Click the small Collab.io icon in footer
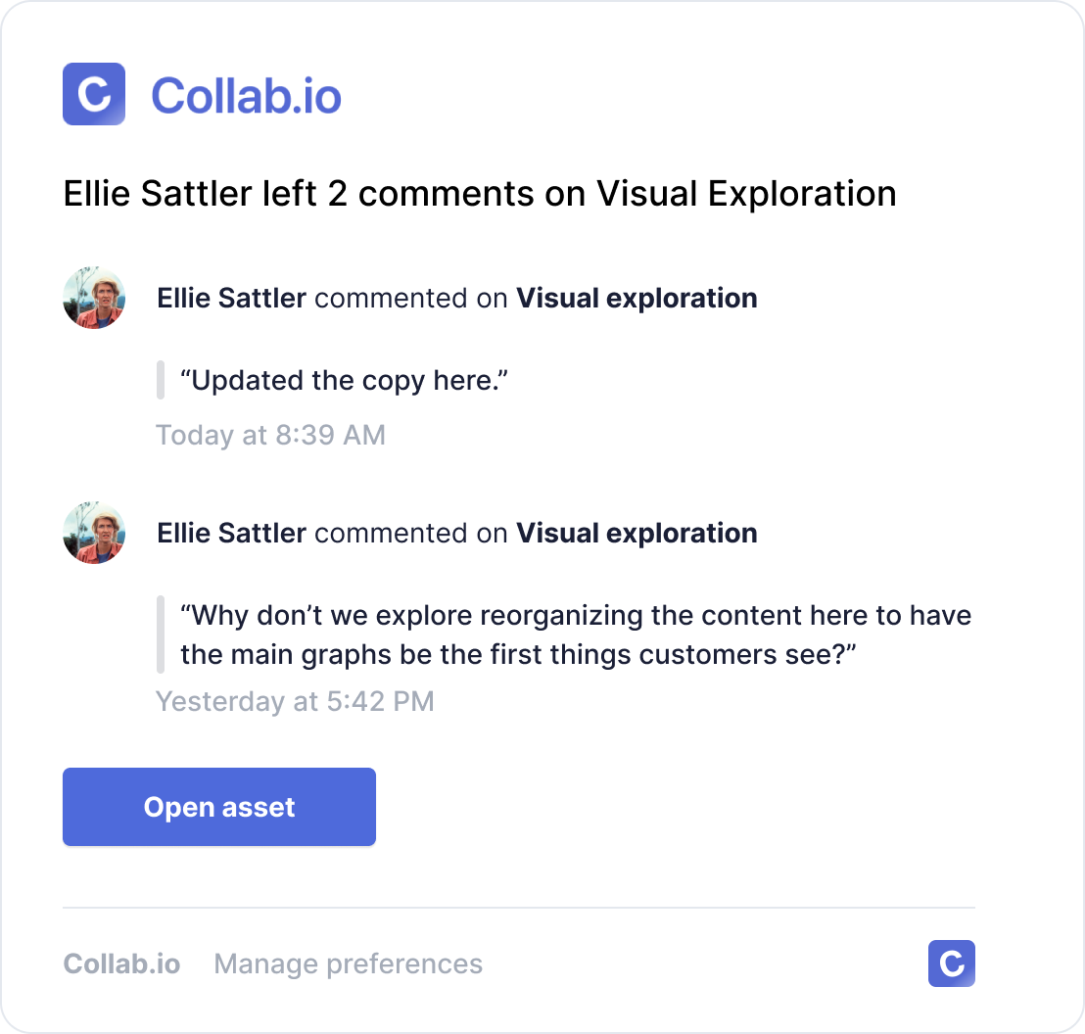Image resolution: width=1085 pixels, height=1034 pixels. click(x=951, y=963)
